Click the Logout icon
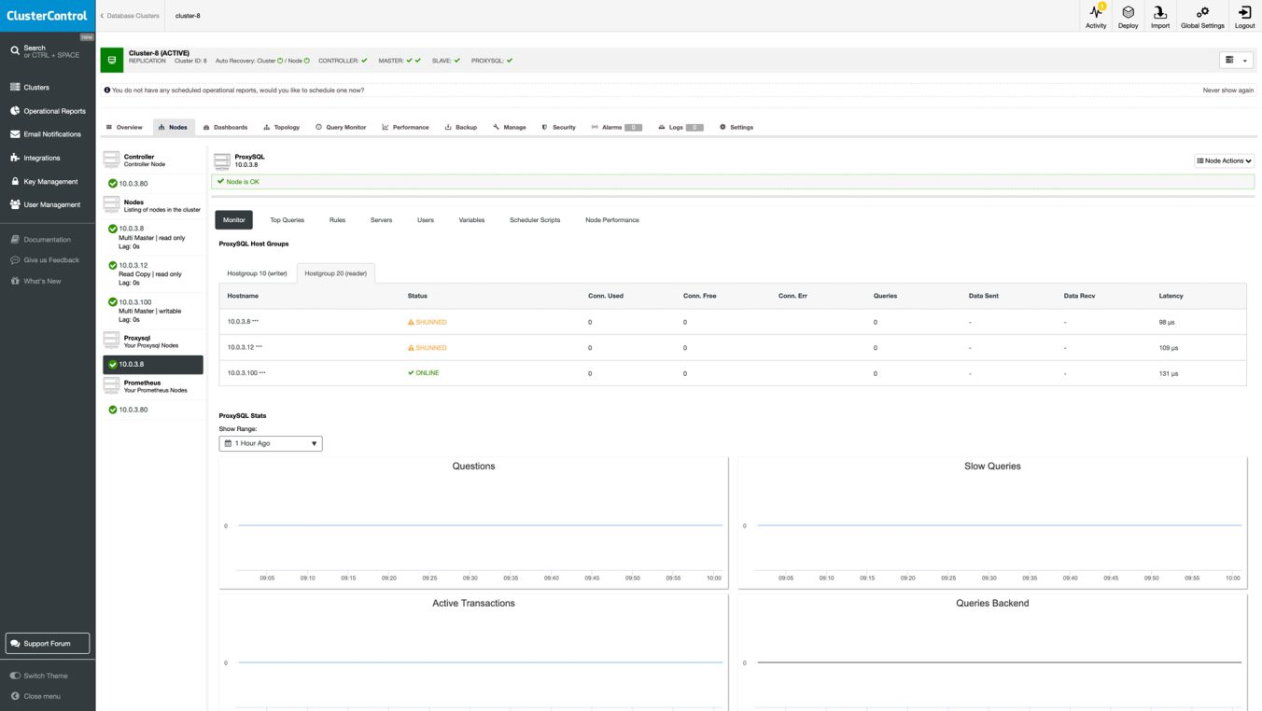1262x711 pixels. (1244, 16)
